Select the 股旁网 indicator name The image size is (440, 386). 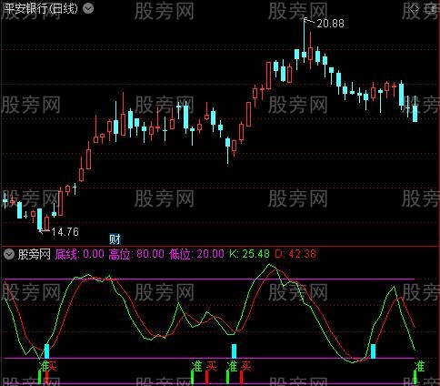point(35,254)
